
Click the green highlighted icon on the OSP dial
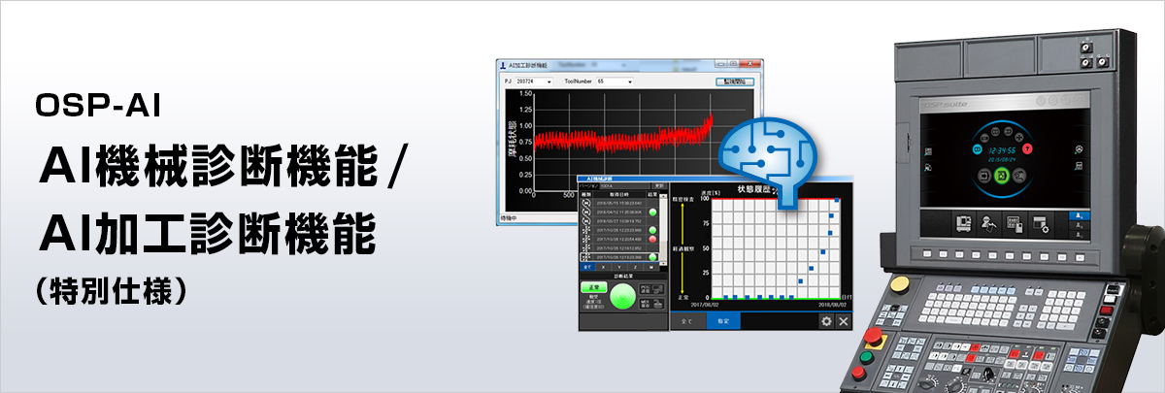[x=1000, y=175]
